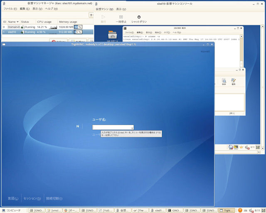This screenshot has height=213, width=266.
Task: Click 接続切断(I) disconnect option on login screen
Action: tap(54, 198)
